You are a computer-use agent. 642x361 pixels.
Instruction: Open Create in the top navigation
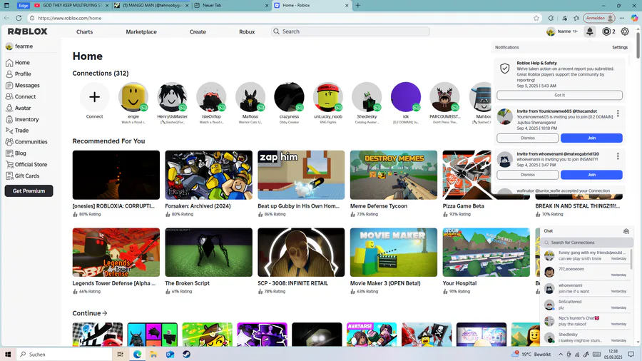[x=198, y=32]
